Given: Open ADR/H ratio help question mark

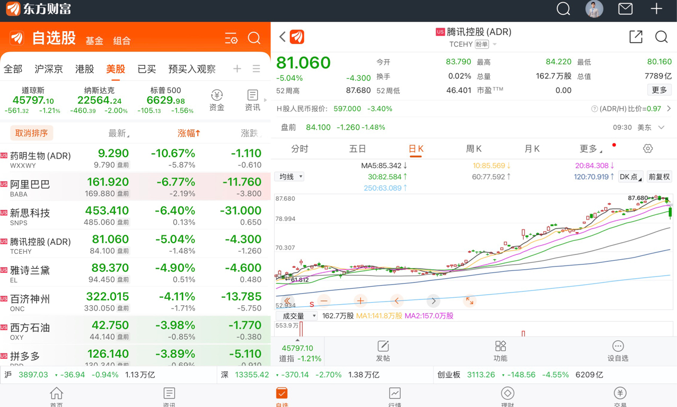Looking at the screenshot, I should (x=594, y=109).
